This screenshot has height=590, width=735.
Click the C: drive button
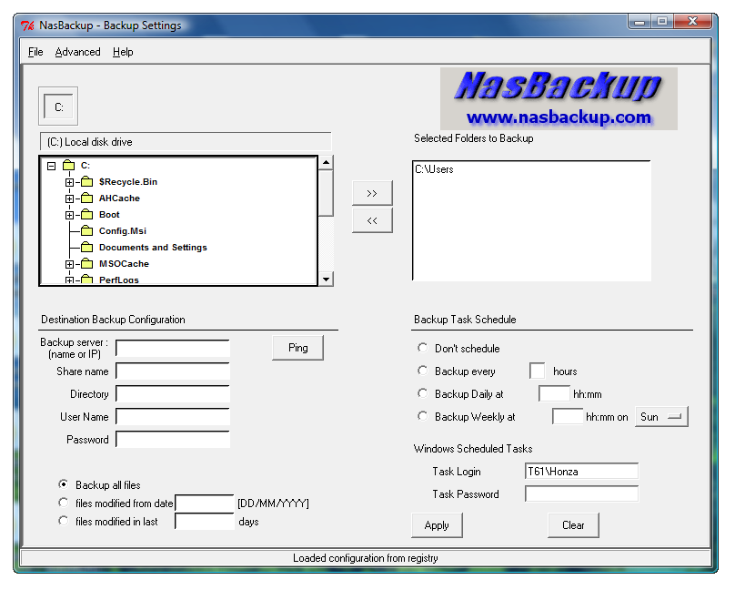(58, 107)
